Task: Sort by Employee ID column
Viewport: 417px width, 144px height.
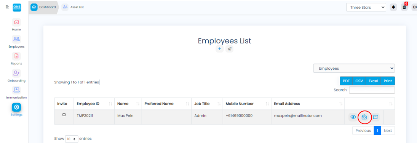Action: point(94,104)
